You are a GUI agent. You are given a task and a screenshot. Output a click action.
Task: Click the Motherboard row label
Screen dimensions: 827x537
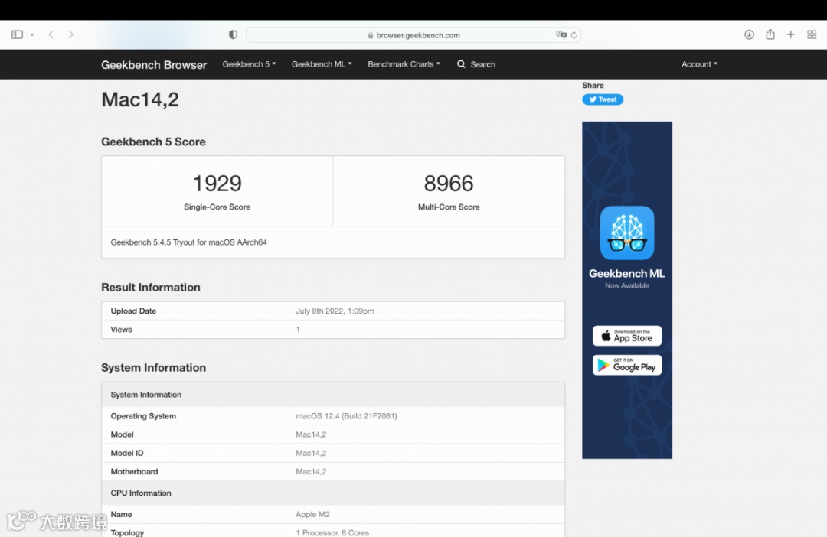click(x=134, y=472)
